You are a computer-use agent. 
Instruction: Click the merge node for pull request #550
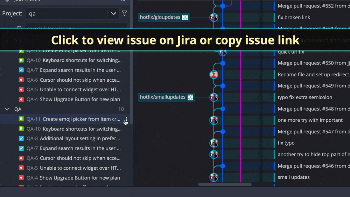tap(223, 63)
